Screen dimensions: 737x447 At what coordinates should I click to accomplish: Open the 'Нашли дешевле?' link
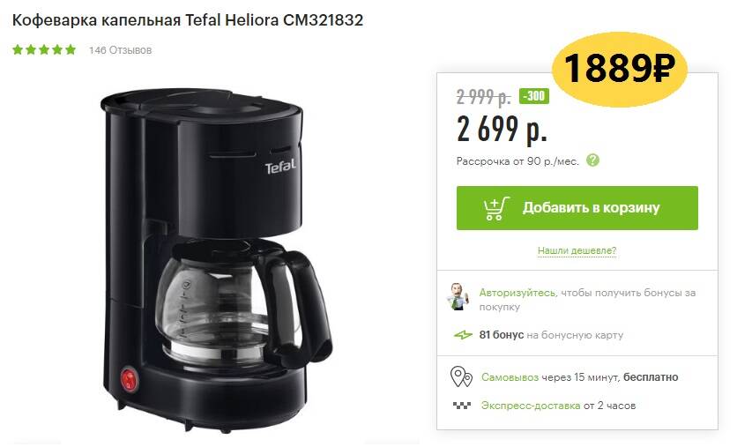[x=577, y=250]
